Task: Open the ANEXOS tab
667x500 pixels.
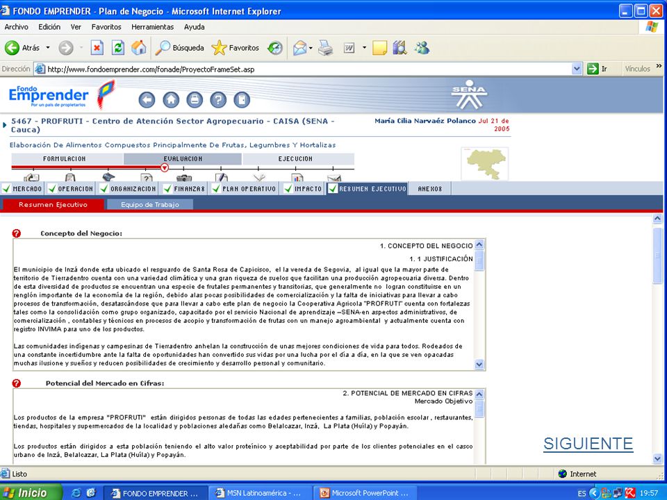Action: pyautogui.click(x=429, y=189)
